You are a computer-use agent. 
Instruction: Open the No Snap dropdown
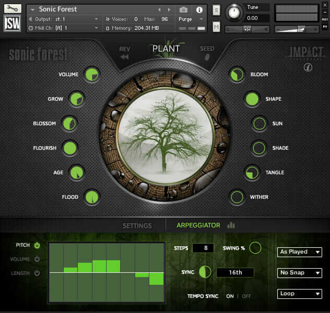(300, 273)
